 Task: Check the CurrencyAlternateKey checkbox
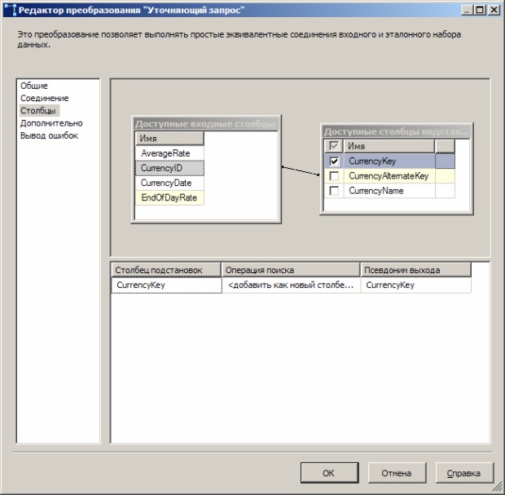coord(334,176)
